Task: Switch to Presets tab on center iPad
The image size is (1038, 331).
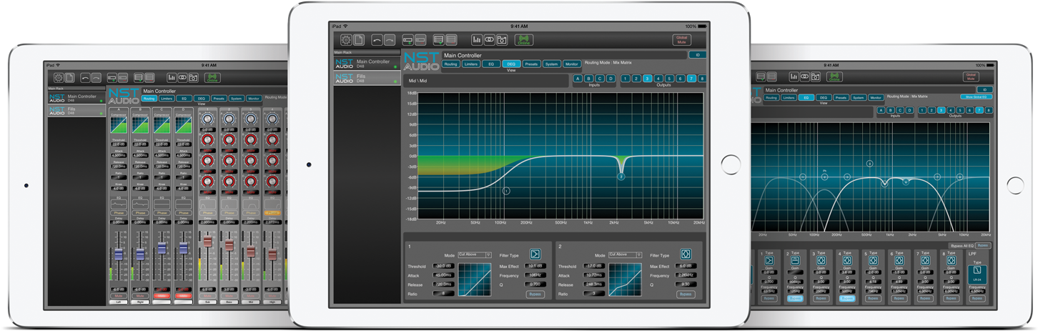Action: click(531, 64)
